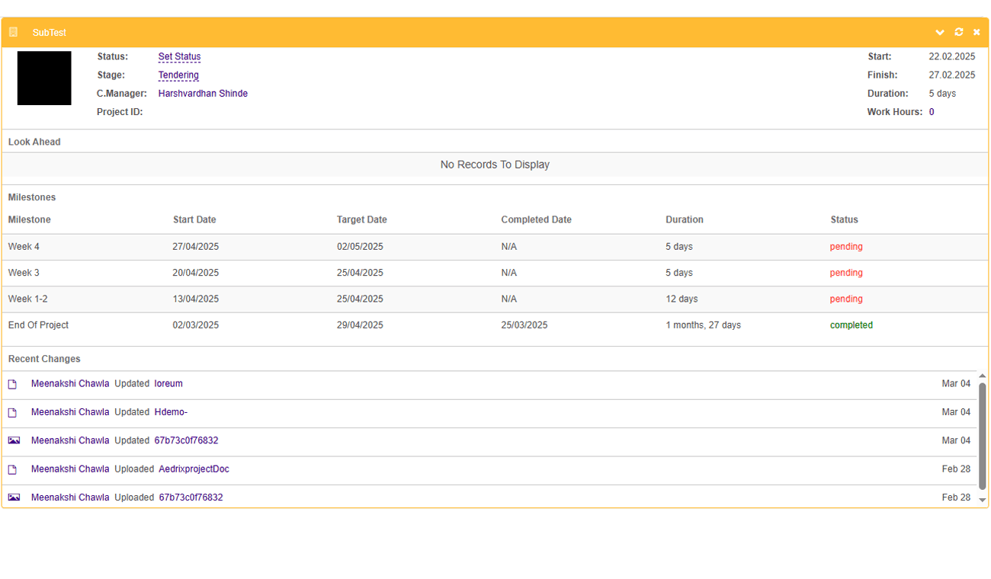The height and width of the screenshot is (579, 991).
Task: Refresh the SubTest panel
Action: tap(958, 32)
